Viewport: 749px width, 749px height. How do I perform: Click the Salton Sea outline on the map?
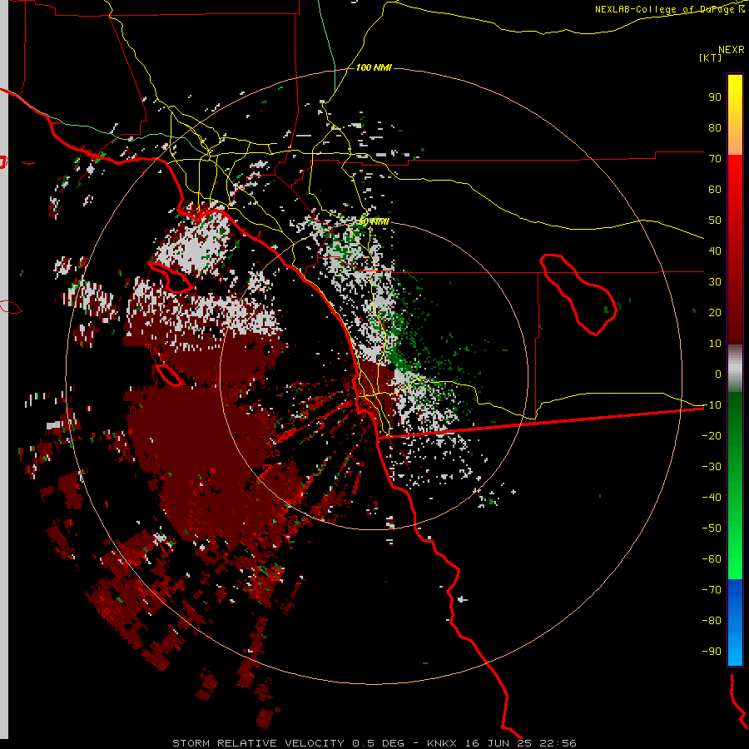pyautogui.click(x=579, y=295)
